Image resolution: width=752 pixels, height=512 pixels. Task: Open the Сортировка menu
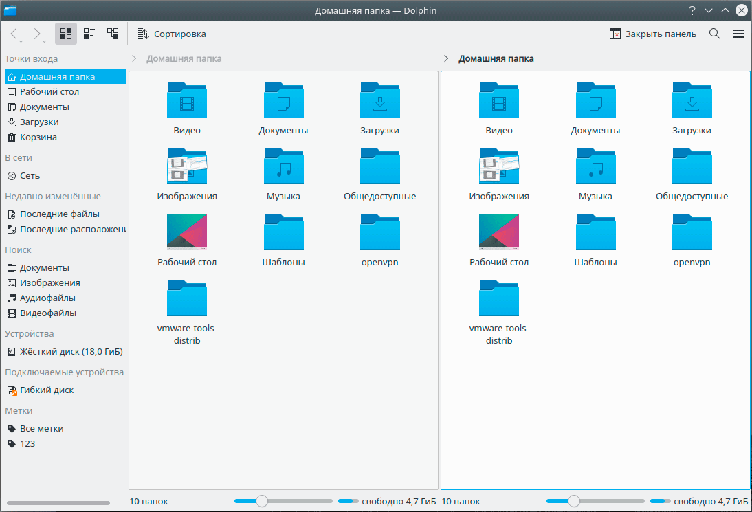click(172, 34)
